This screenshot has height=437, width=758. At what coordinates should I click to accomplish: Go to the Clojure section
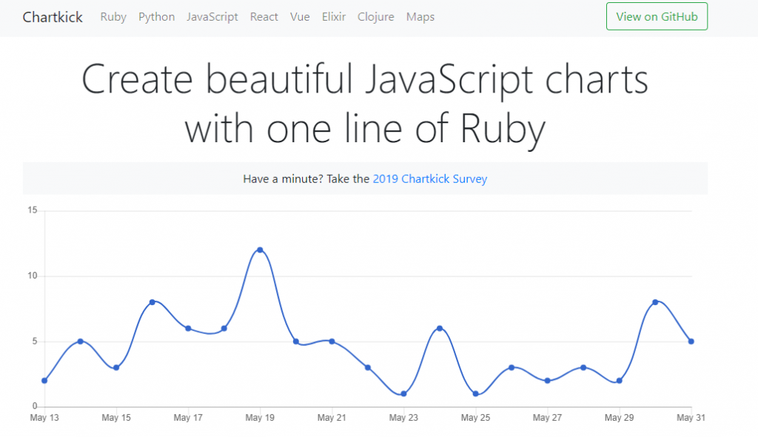tap(375, 17)
